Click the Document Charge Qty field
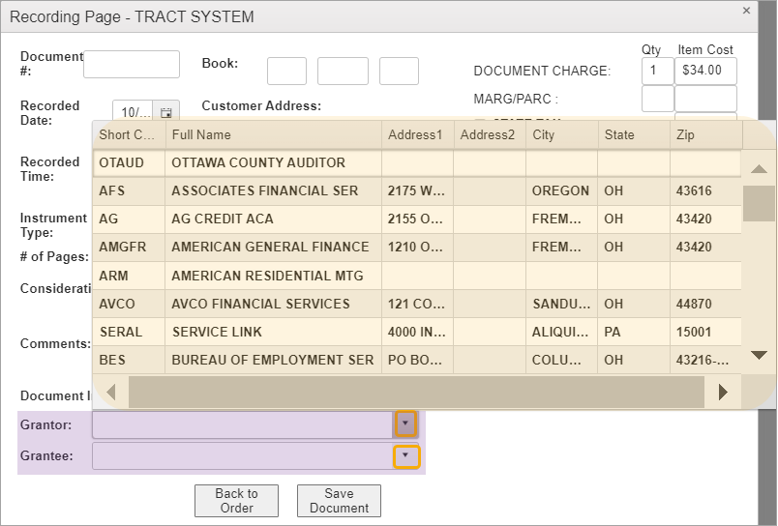The height and width of the screenshot is (526, 778). tap(657, 71)
